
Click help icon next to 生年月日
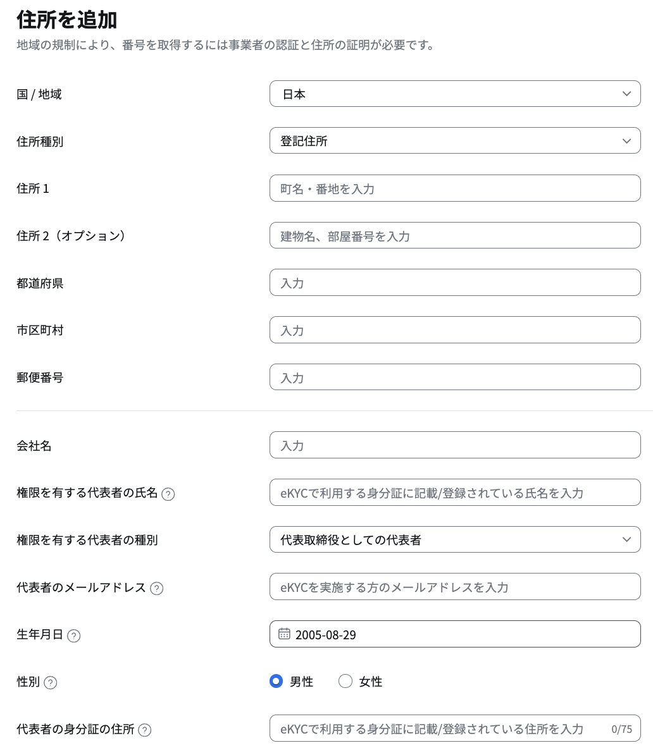pyautogui.click(x=74, y=636)
